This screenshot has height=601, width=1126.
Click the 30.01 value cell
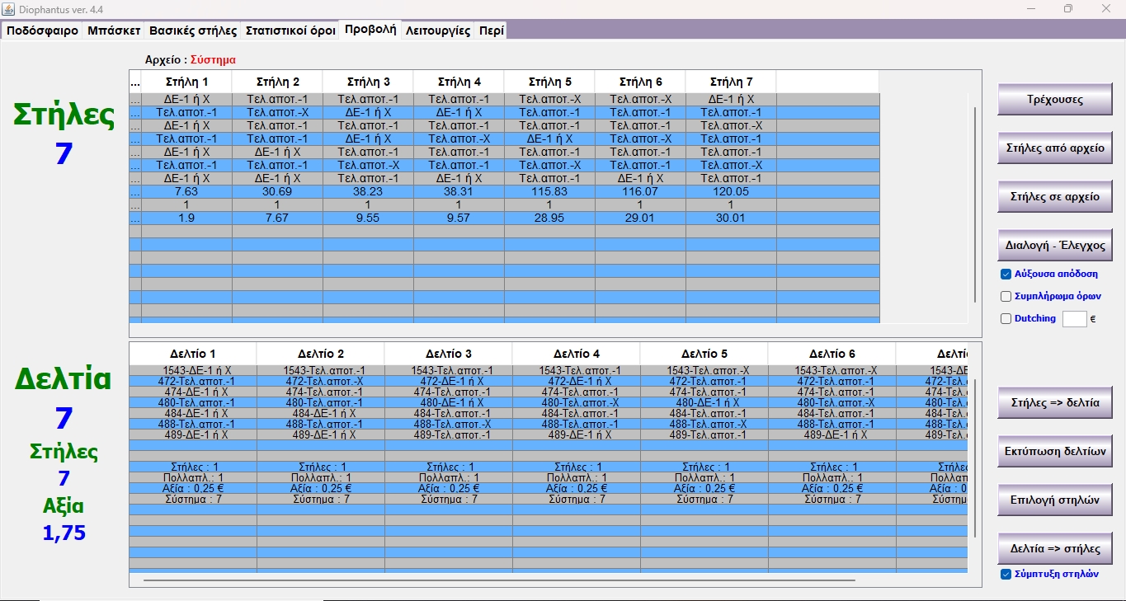pos(731,218)
